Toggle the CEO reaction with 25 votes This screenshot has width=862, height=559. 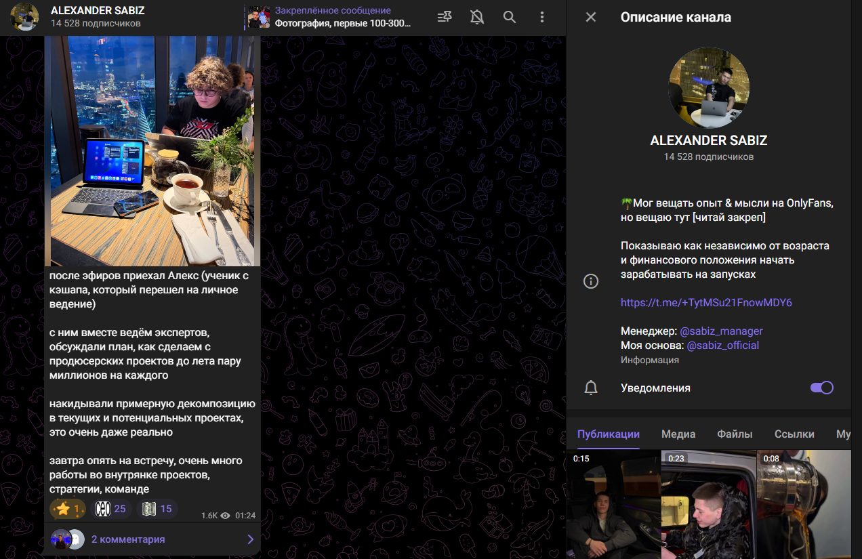(x=111, y=509)
